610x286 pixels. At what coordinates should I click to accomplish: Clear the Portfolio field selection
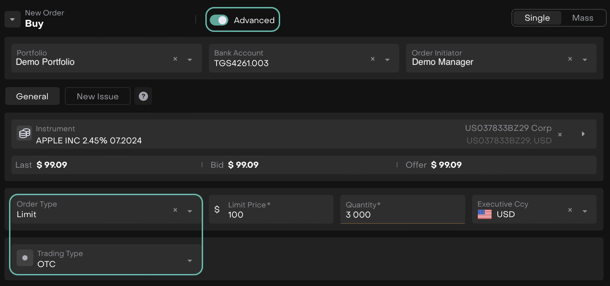pos(175,59)
